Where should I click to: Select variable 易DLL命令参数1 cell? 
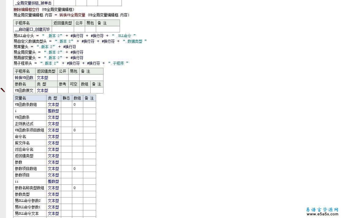pyautogui.click(x=30, y=207)
